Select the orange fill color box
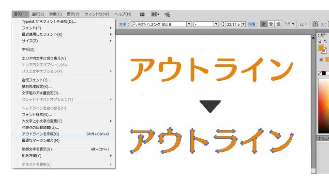 (x=321, y=47)
